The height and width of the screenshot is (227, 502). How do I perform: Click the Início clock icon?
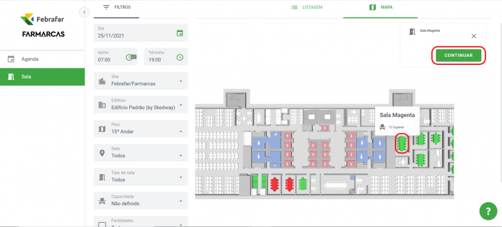(130, 57)
